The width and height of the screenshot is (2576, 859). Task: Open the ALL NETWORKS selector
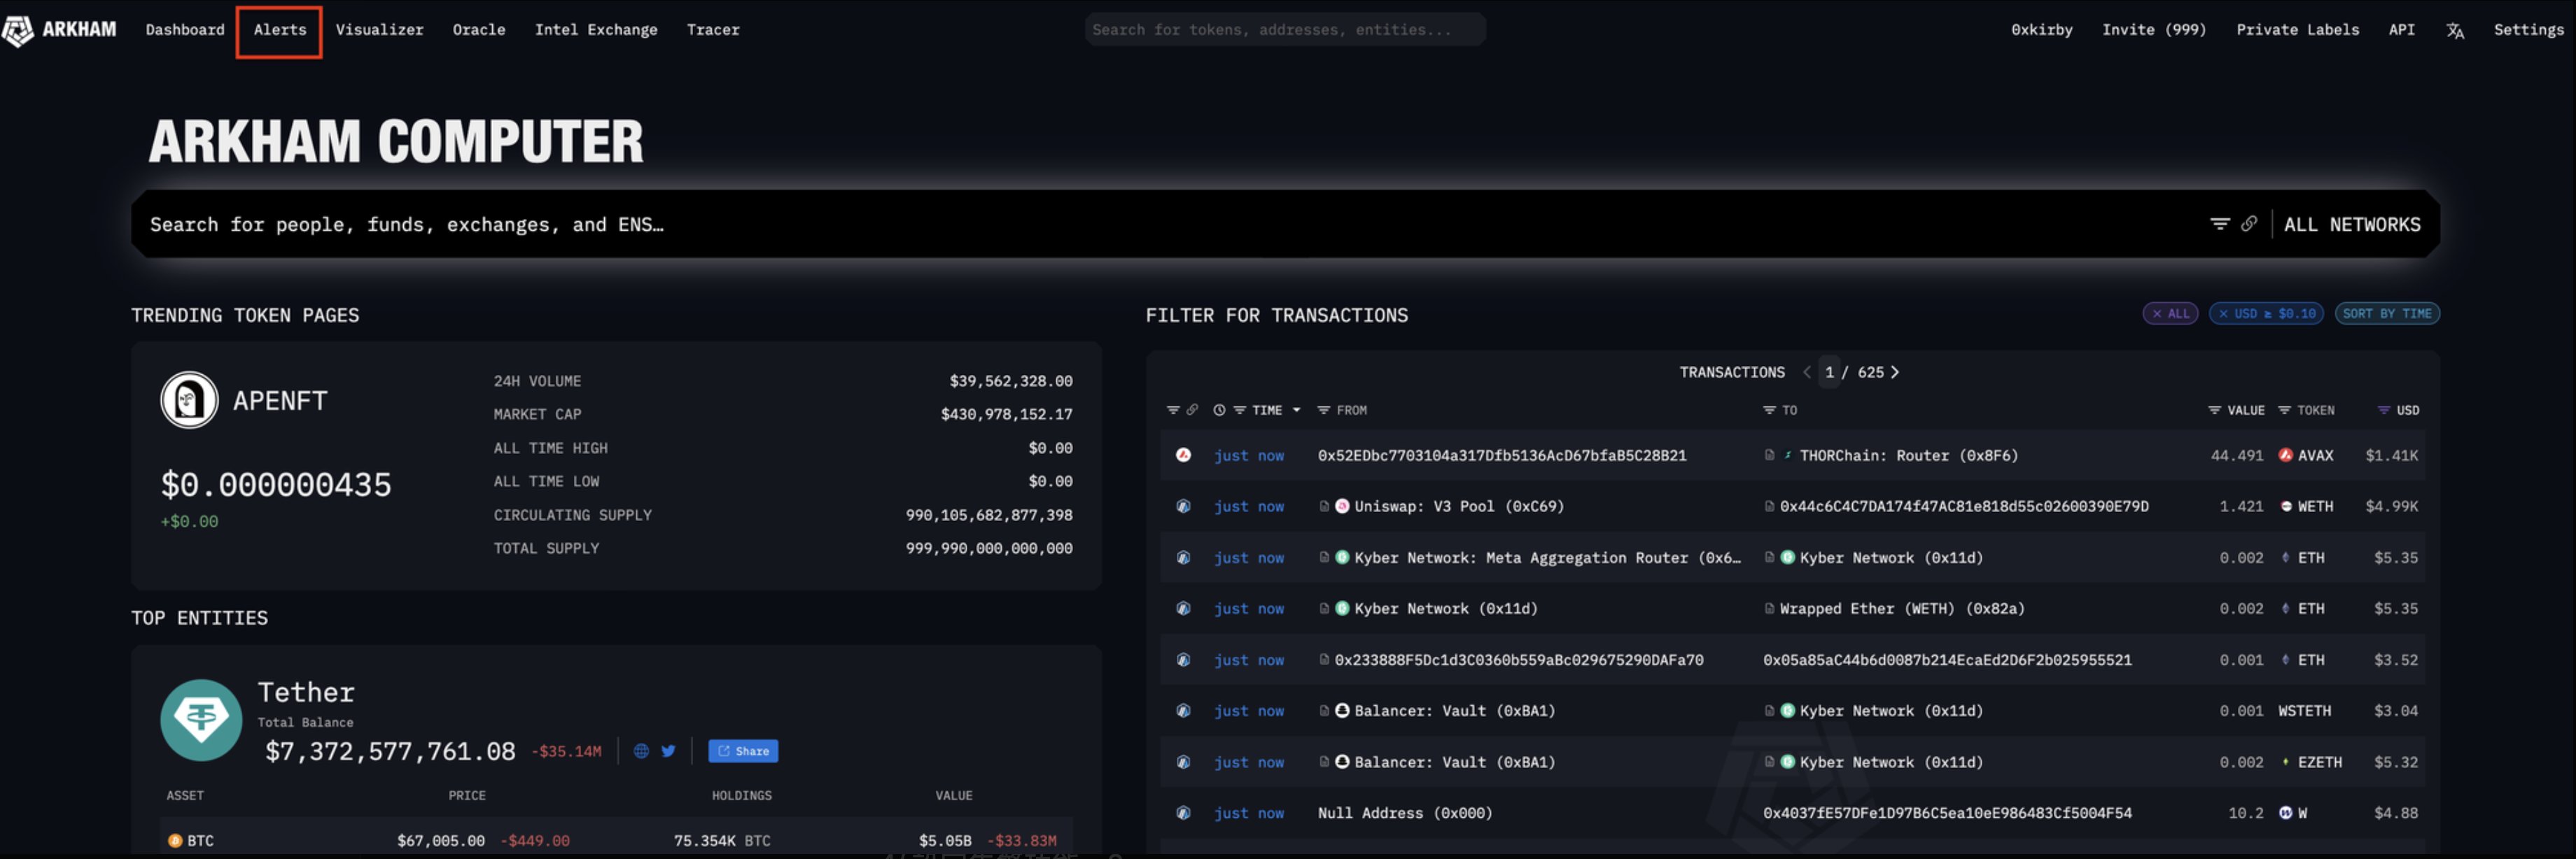point(2352,225)
